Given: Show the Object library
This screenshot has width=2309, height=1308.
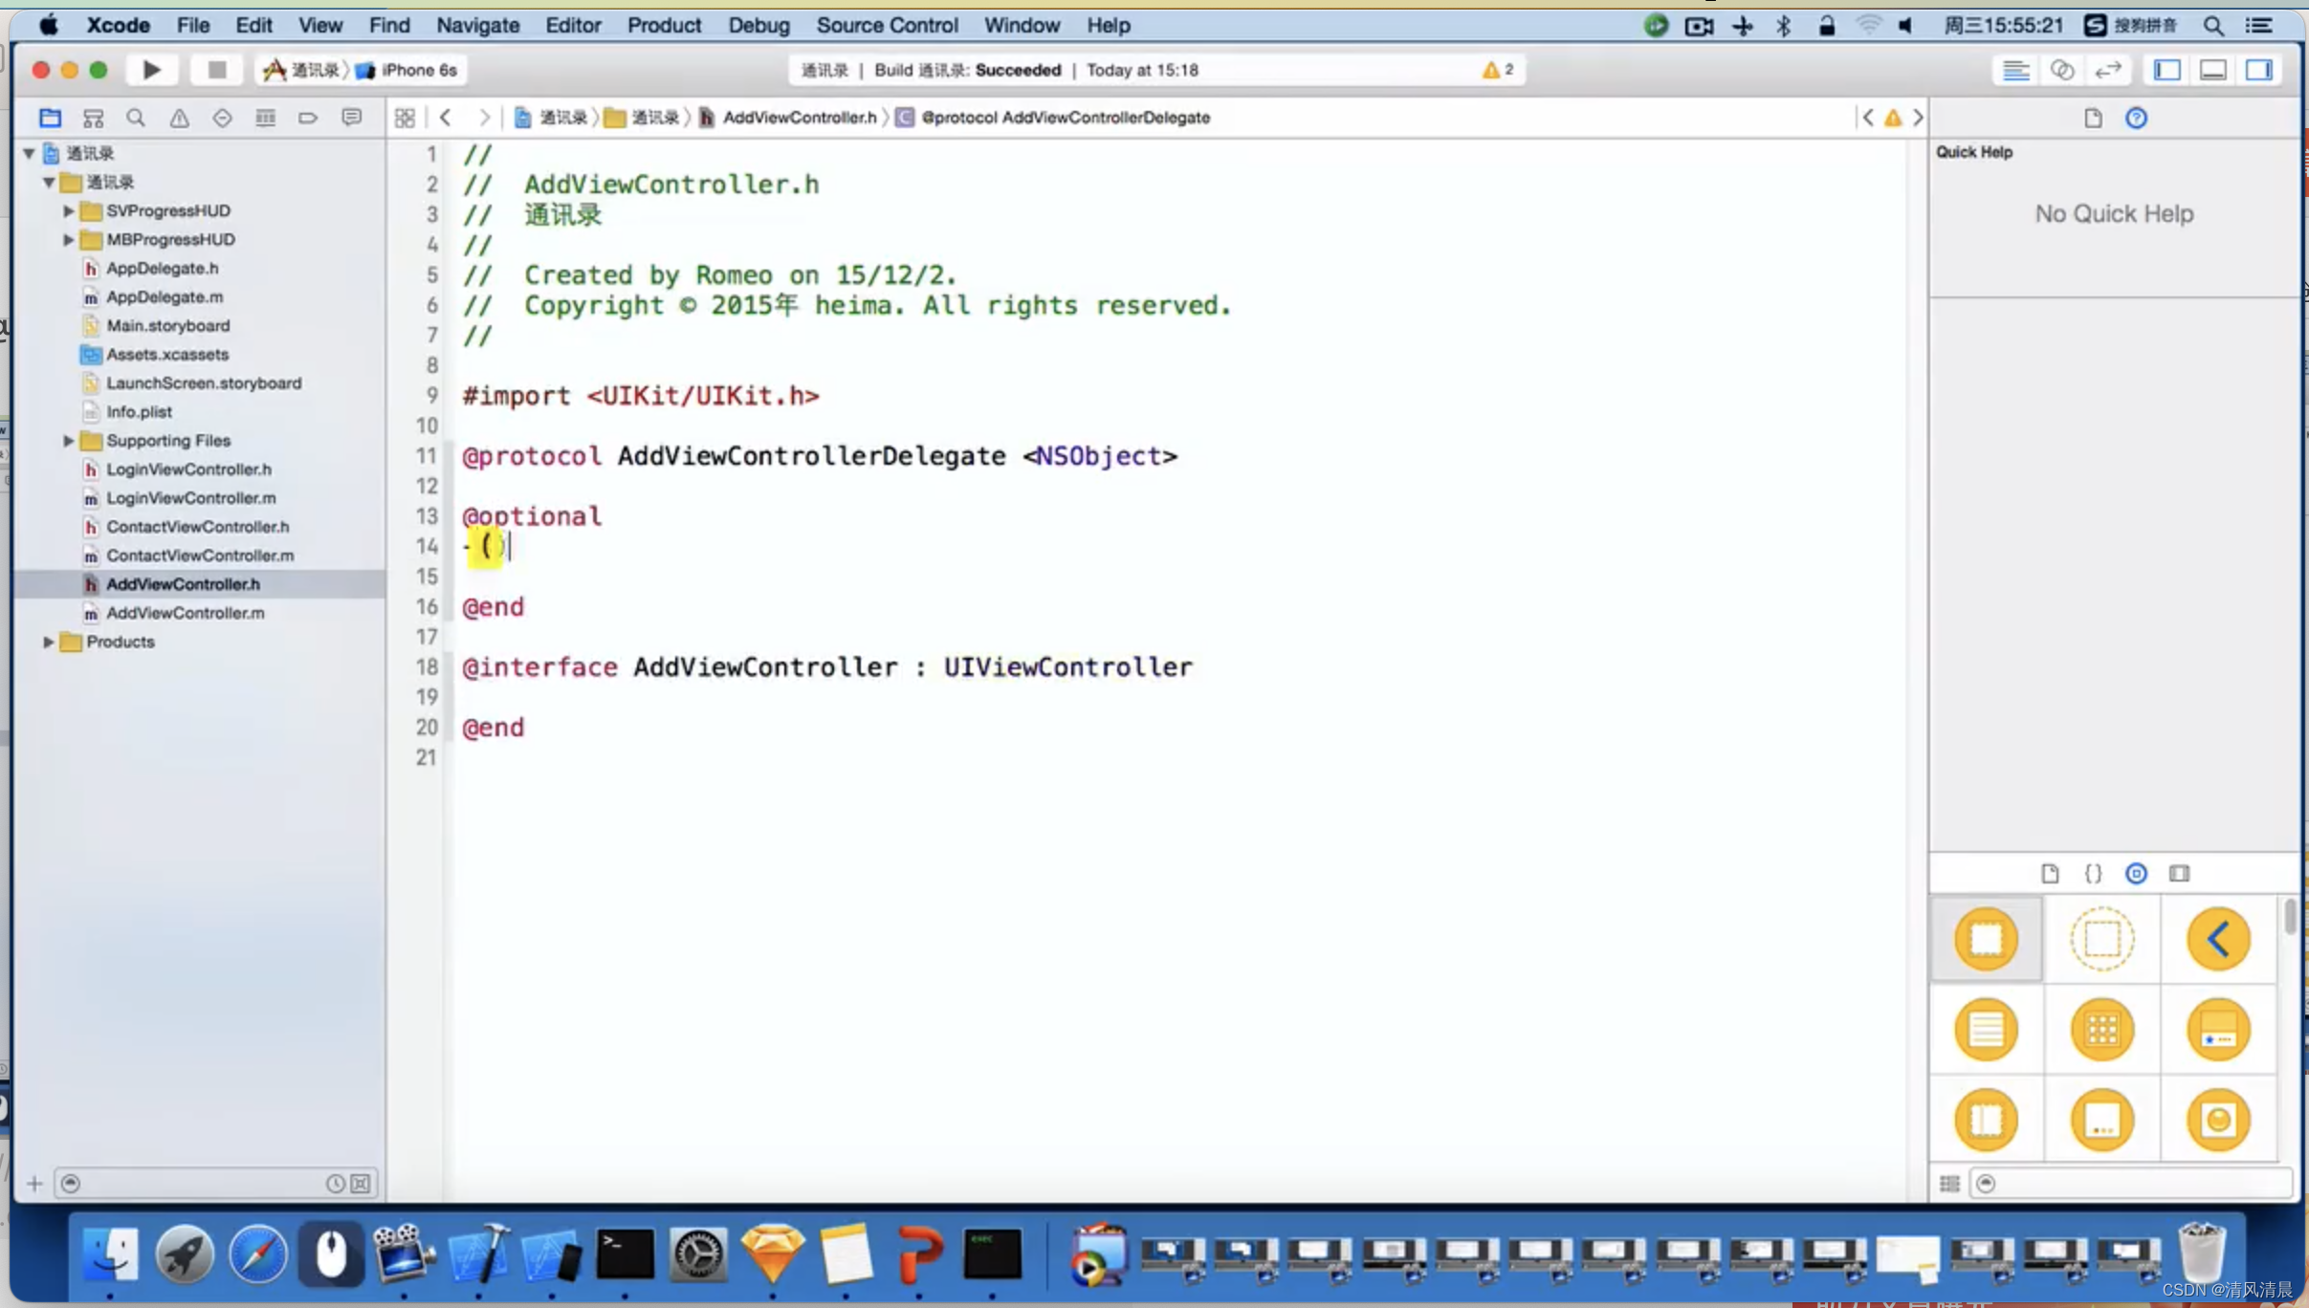Looking at the screenshot, I should [x=2136, y=873].
